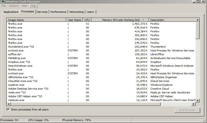207x123 pixels.
Task: Select Adobe Desktop Service.exe *32 process
Action: click(x=101, y=89)
